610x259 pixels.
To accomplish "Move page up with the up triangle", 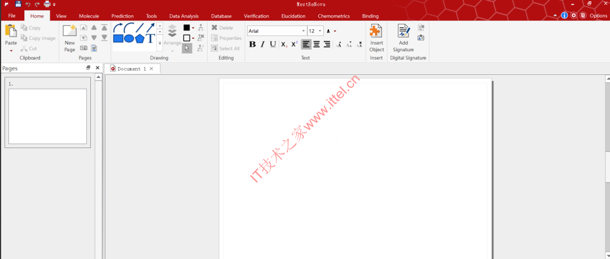I will 94,28.
